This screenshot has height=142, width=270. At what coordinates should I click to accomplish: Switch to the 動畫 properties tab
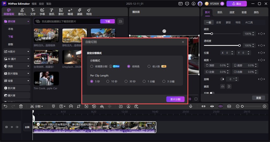[244, 12]
